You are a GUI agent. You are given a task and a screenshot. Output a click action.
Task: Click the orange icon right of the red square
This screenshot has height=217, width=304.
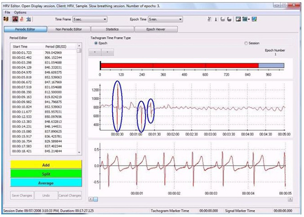pyautogui.click(x=21, y=20)
